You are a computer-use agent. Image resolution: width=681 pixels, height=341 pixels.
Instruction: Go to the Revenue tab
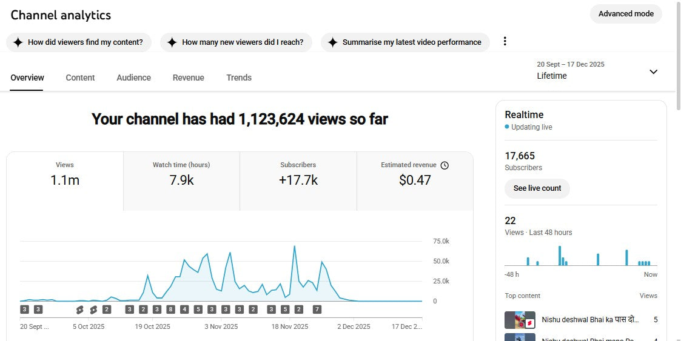coord(188,78)
